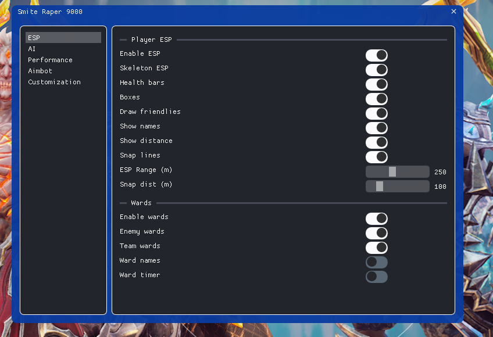Turn off Skeleton ESP

(x=376, y=70)
